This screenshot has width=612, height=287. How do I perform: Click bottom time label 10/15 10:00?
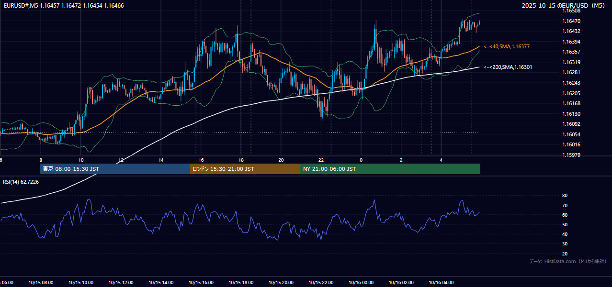point(81,283)
